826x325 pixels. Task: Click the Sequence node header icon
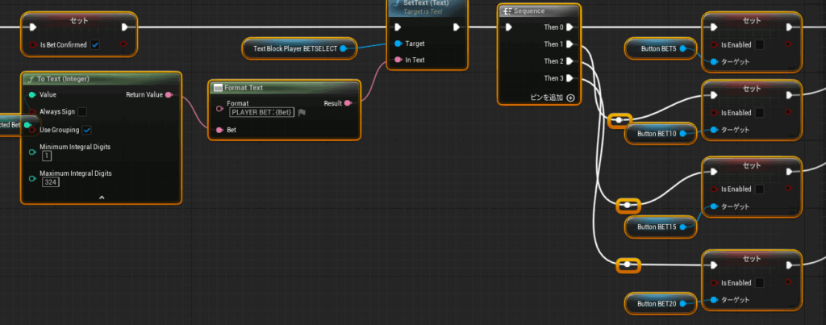pos(507,11)
